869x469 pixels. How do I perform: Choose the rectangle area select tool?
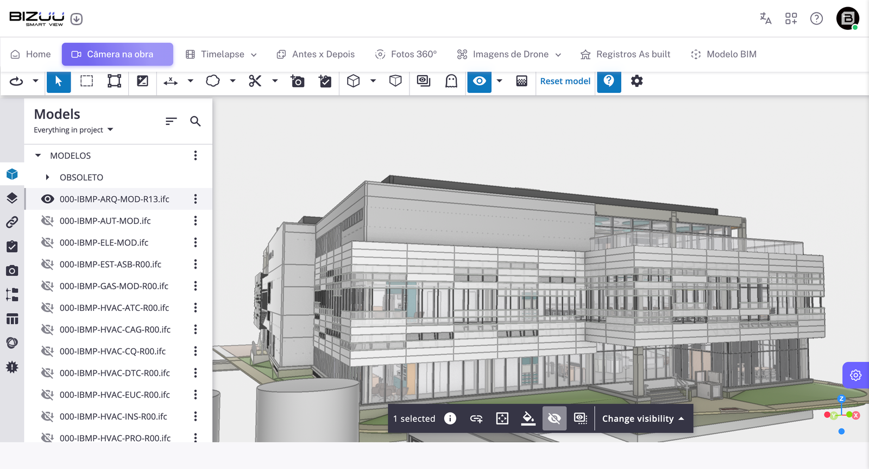coord(87,82)
